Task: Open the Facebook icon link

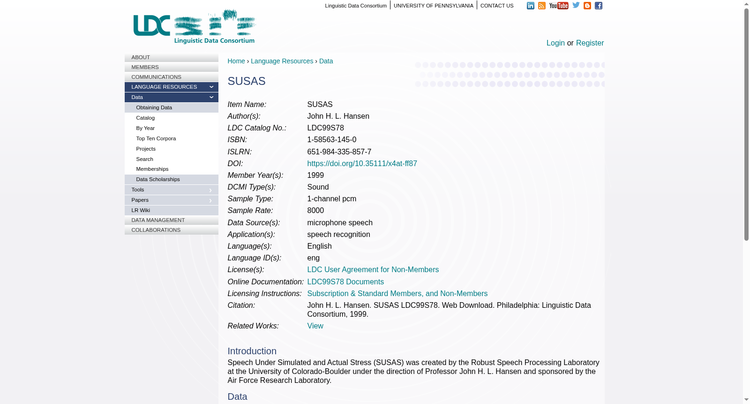Action: coord(599,6)
